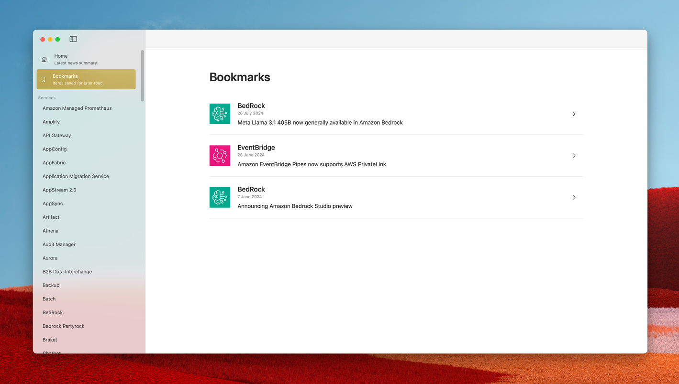Toggle the sidebar panel icon
The width and height of the screenshot is (679, 384).
(x=73, y=39)
